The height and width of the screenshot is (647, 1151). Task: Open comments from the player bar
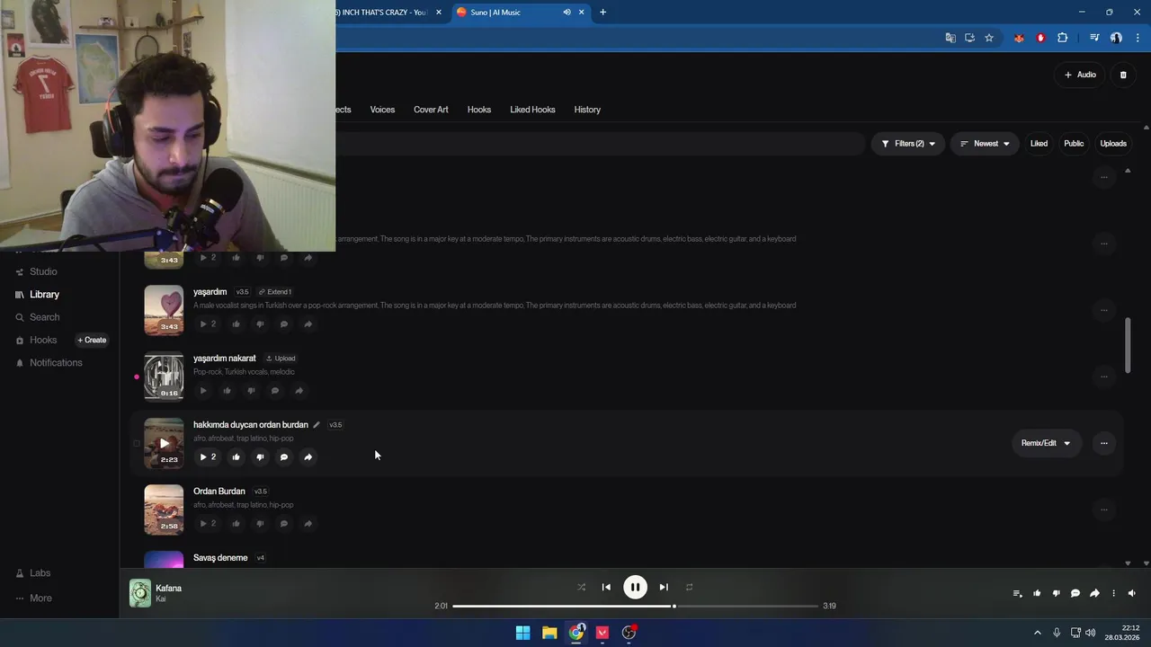click(1075, 593)
